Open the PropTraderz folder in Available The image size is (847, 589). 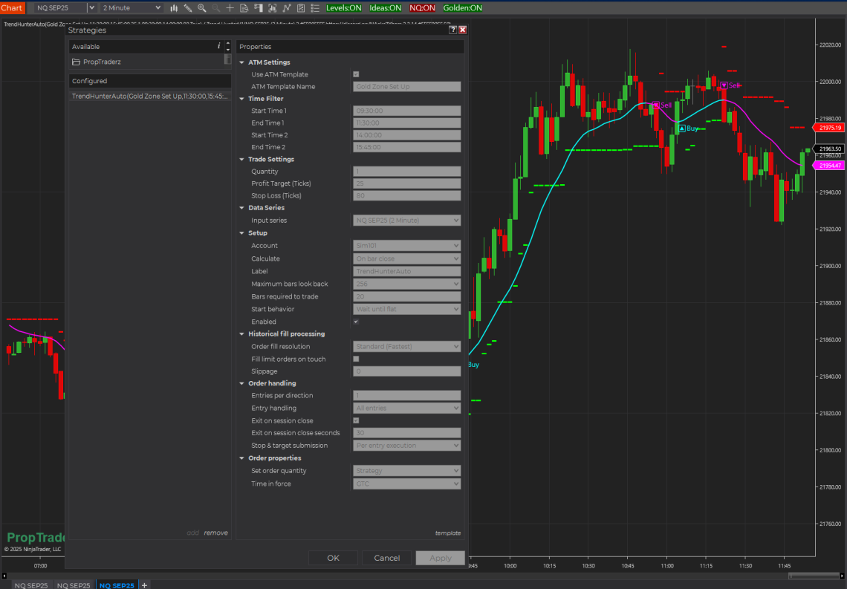point(102,62)
